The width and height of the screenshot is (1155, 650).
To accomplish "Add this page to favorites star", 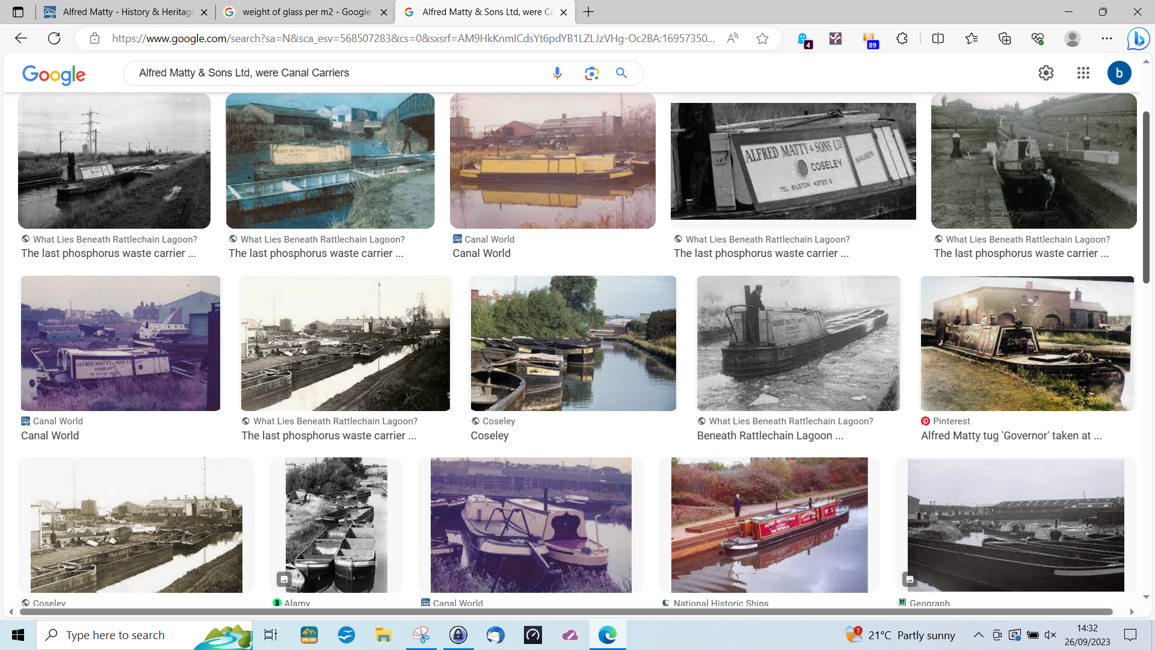I will (x=762, y=39).
